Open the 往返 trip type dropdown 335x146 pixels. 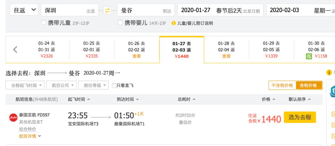point(24,10)
